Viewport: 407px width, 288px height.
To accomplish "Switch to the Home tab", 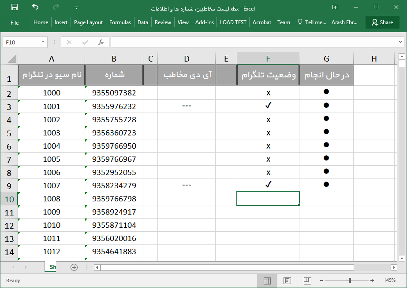I will tap(41, 22).
